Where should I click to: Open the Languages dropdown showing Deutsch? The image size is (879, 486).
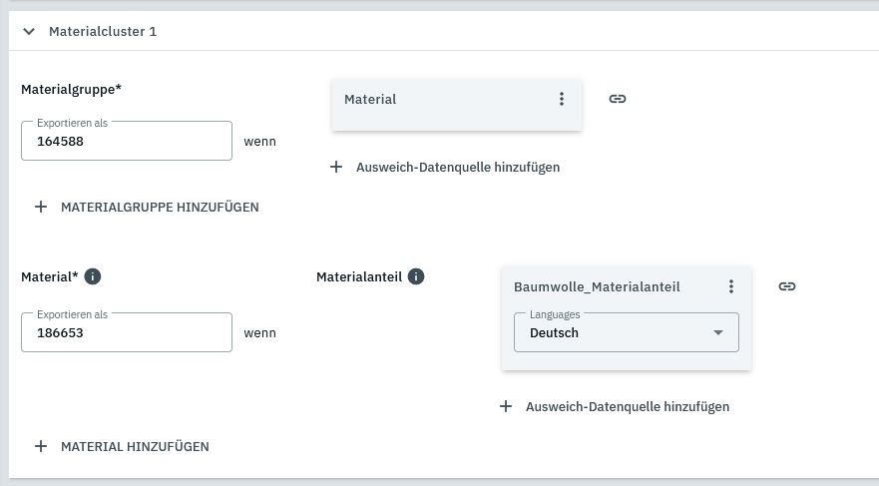pyautogui.click(x=627, y=332)
